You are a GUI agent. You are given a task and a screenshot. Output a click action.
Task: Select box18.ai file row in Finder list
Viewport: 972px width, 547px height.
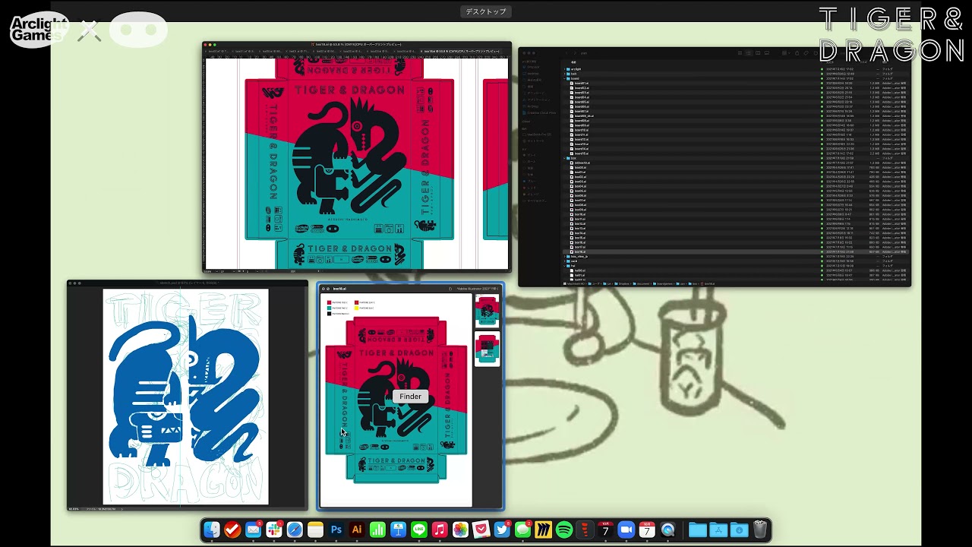tap(737, 251)
